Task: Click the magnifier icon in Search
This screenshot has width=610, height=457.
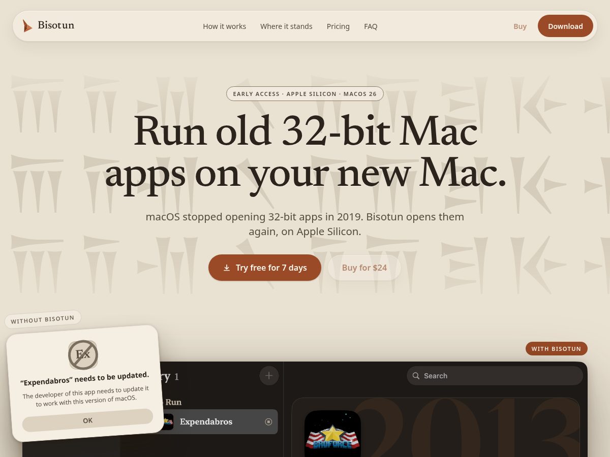Action: coord(416,376)
